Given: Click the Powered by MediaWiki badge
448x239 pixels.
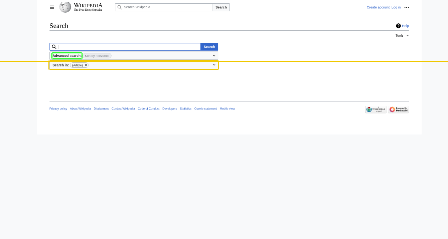Looking at the screenshot, I should pyautogui.click(x=398, y=109).
